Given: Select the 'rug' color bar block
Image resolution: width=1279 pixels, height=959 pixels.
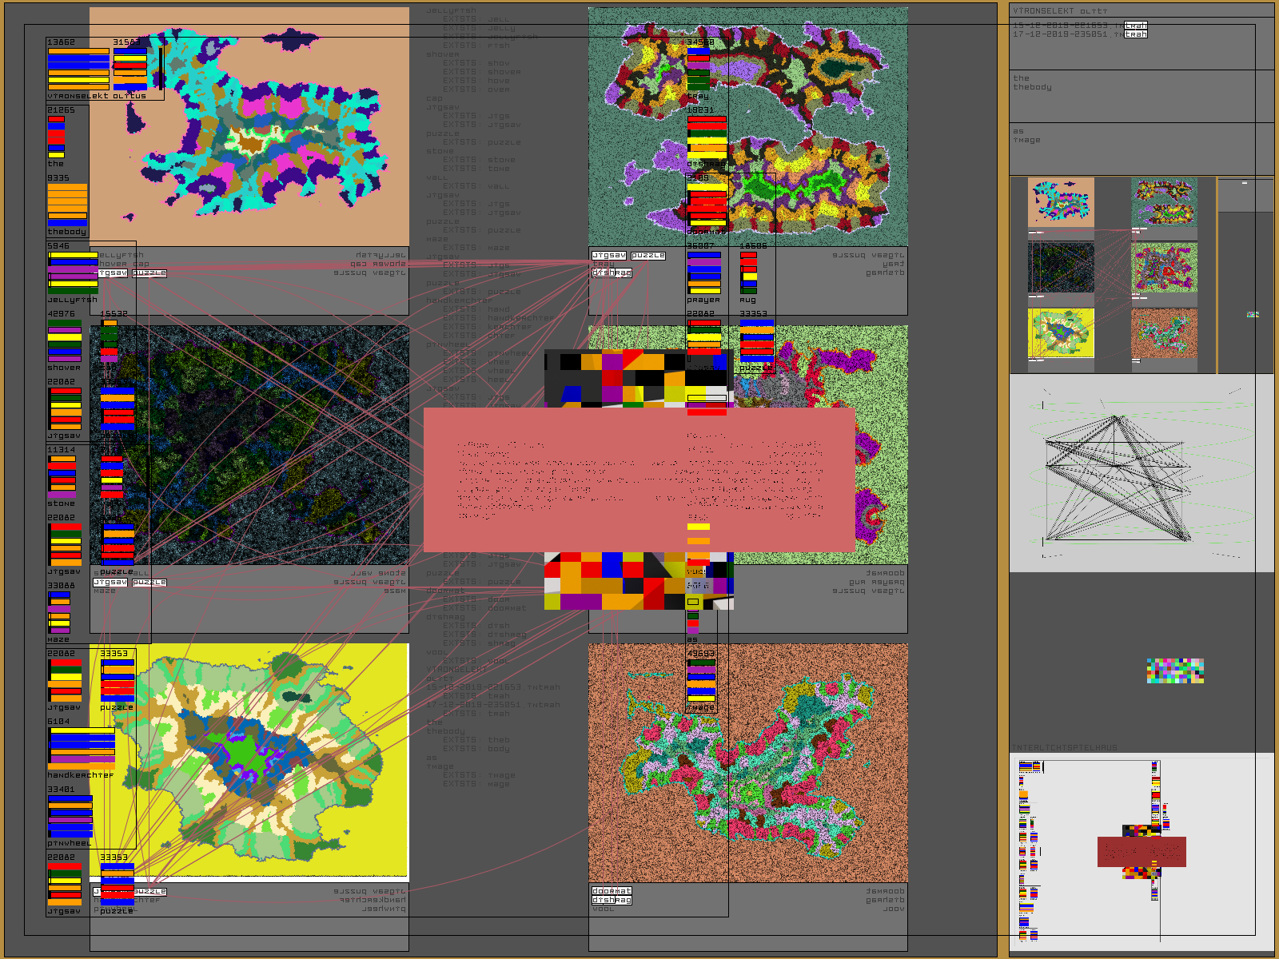Looking at the screenshot, I should coord(748,273).
